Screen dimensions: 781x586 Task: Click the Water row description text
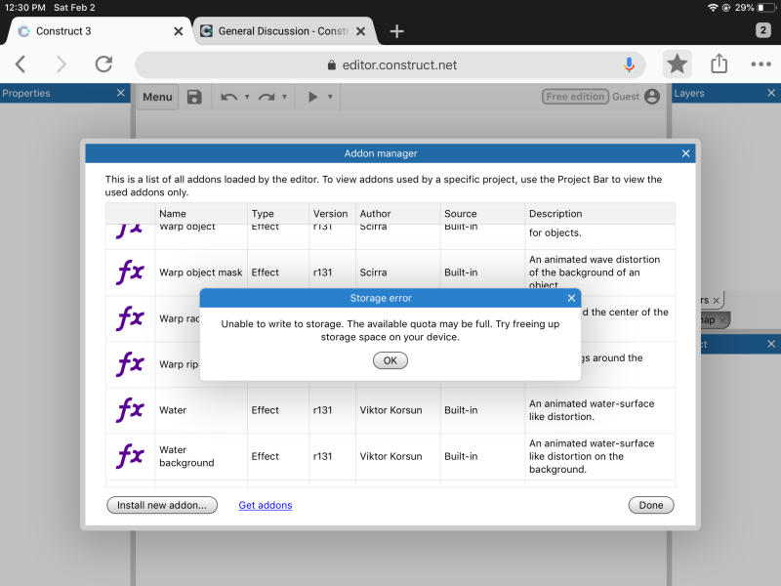592,410
